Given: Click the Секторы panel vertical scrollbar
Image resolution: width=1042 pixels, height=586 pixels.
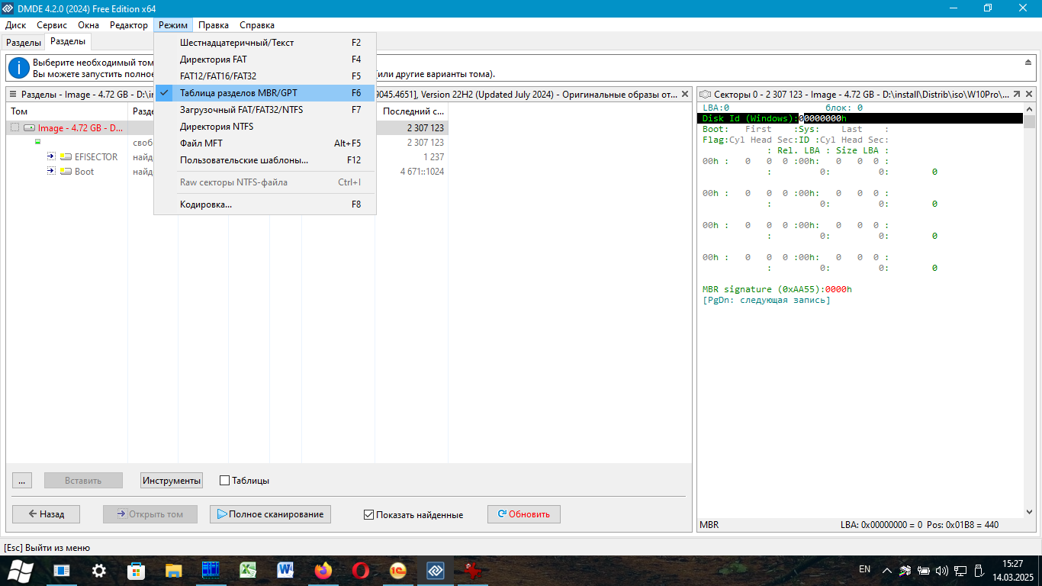Looking at the screenshot, I should [1030, 305].
